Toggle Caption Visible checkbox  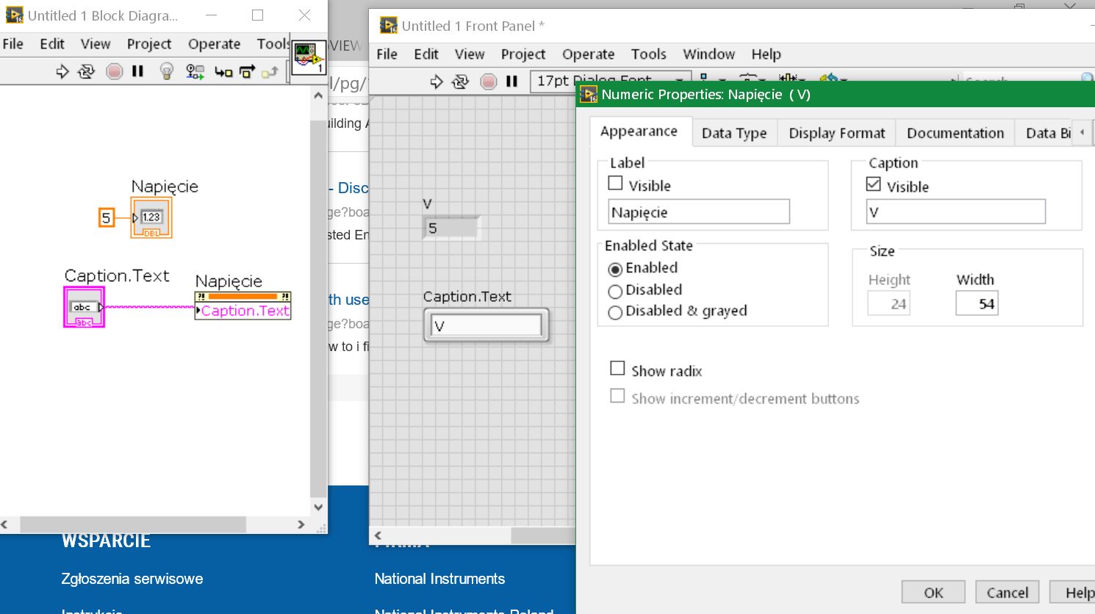[874, 184]
